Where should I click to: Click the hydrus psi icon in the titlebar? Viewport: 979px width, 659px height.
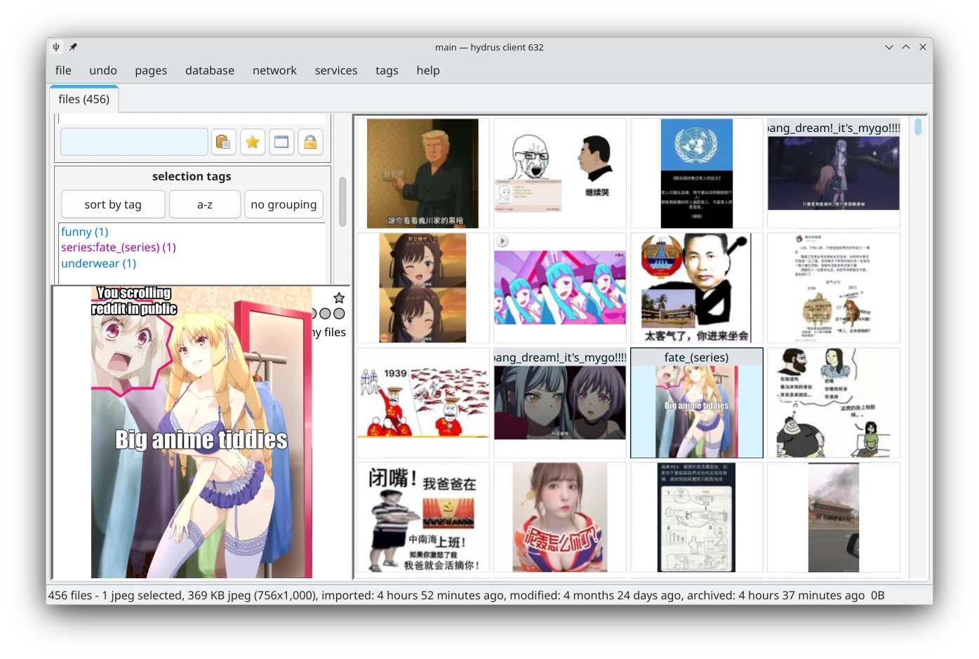(x=55, y=46)
